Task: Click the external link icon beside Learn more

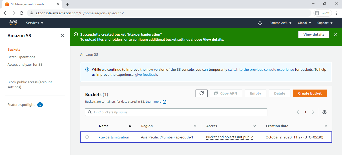Action: click(x=164, y=102)
